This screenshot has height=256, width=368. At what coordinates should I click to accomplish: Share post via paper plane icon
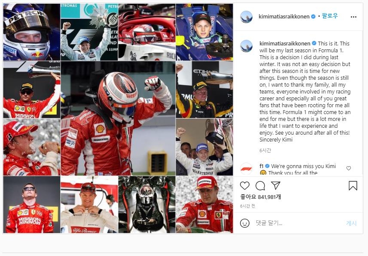pos(276,185)
